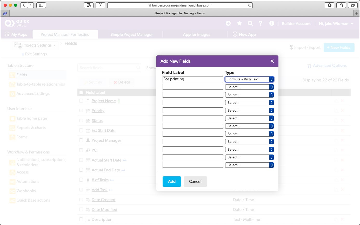The image size is (360, 225).
Task: Click the Webhooks sidebar icon
Action: pos(12,191)
